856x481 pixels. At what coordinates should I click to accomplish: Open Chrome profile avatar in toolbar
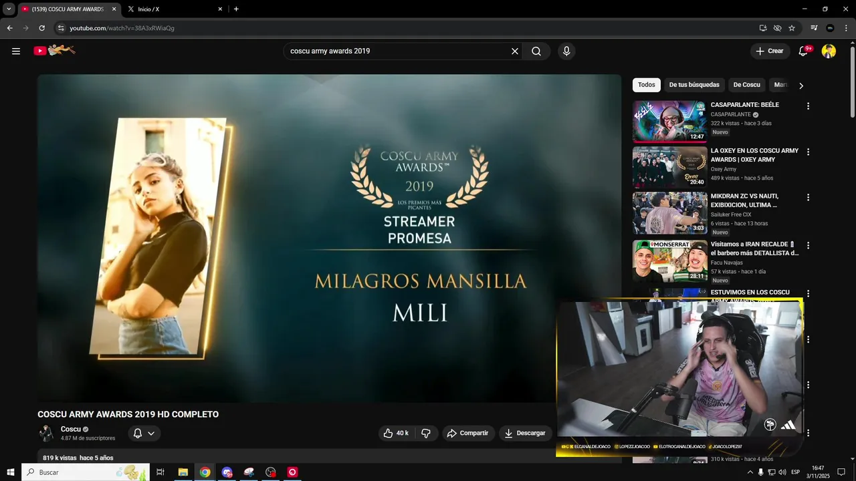click(830, 28)
